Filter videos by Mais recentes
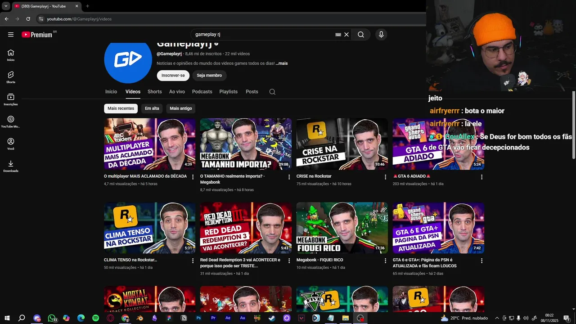 point(121,108)
